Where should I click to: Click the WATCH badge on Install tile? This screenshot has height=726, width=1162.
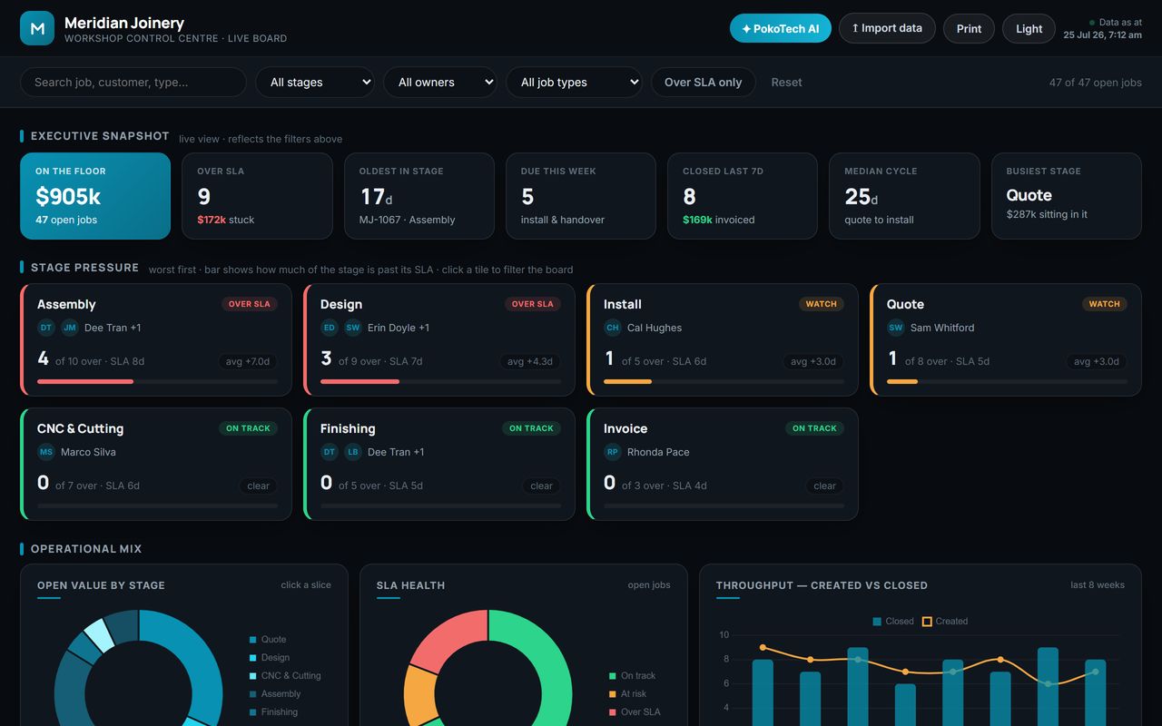[x=822, y=304]
